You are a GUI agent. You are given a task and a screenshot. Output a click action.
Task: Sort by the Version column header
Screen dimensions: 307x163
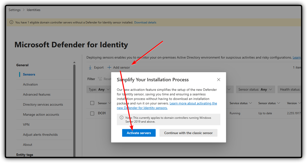point(294,103)
